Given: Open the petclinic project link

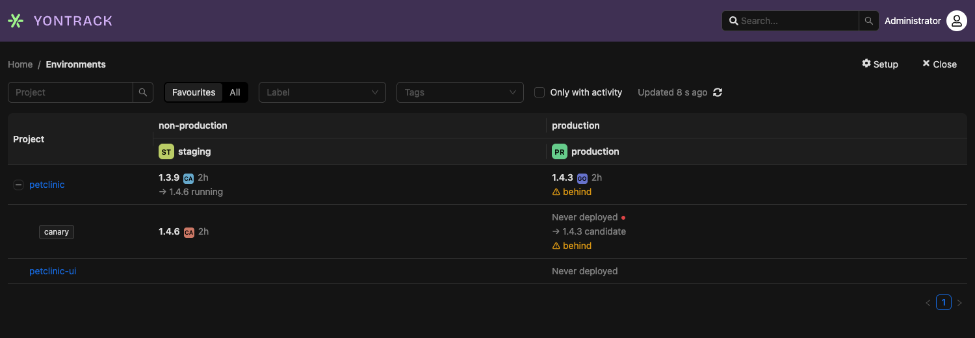Looking at the screenshot, I should (47, 185).
